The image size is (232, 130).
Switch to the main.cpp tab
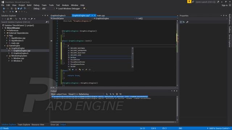point(101,16)
